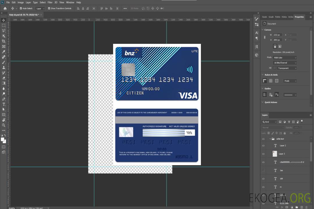
Task: Select the Hand tool
Action: [3, 120]
